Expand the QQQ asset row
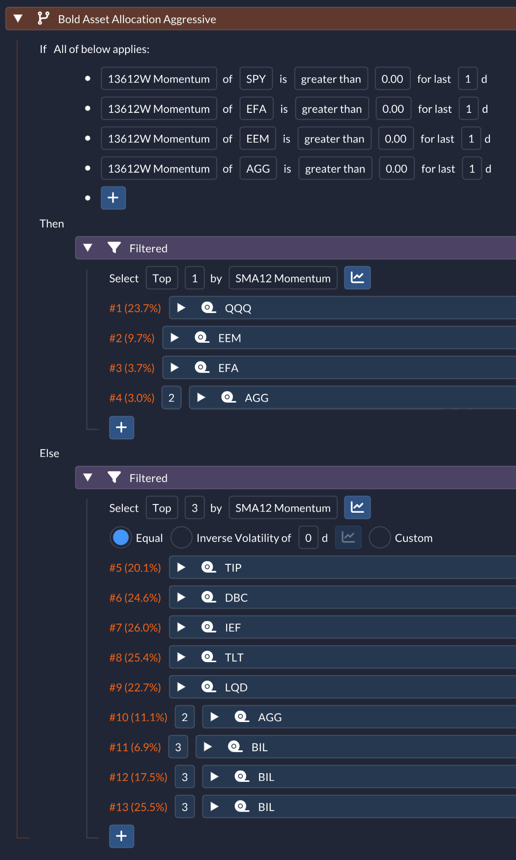Image resolution: width=516 pixels, height=860 pixels. 181,308
